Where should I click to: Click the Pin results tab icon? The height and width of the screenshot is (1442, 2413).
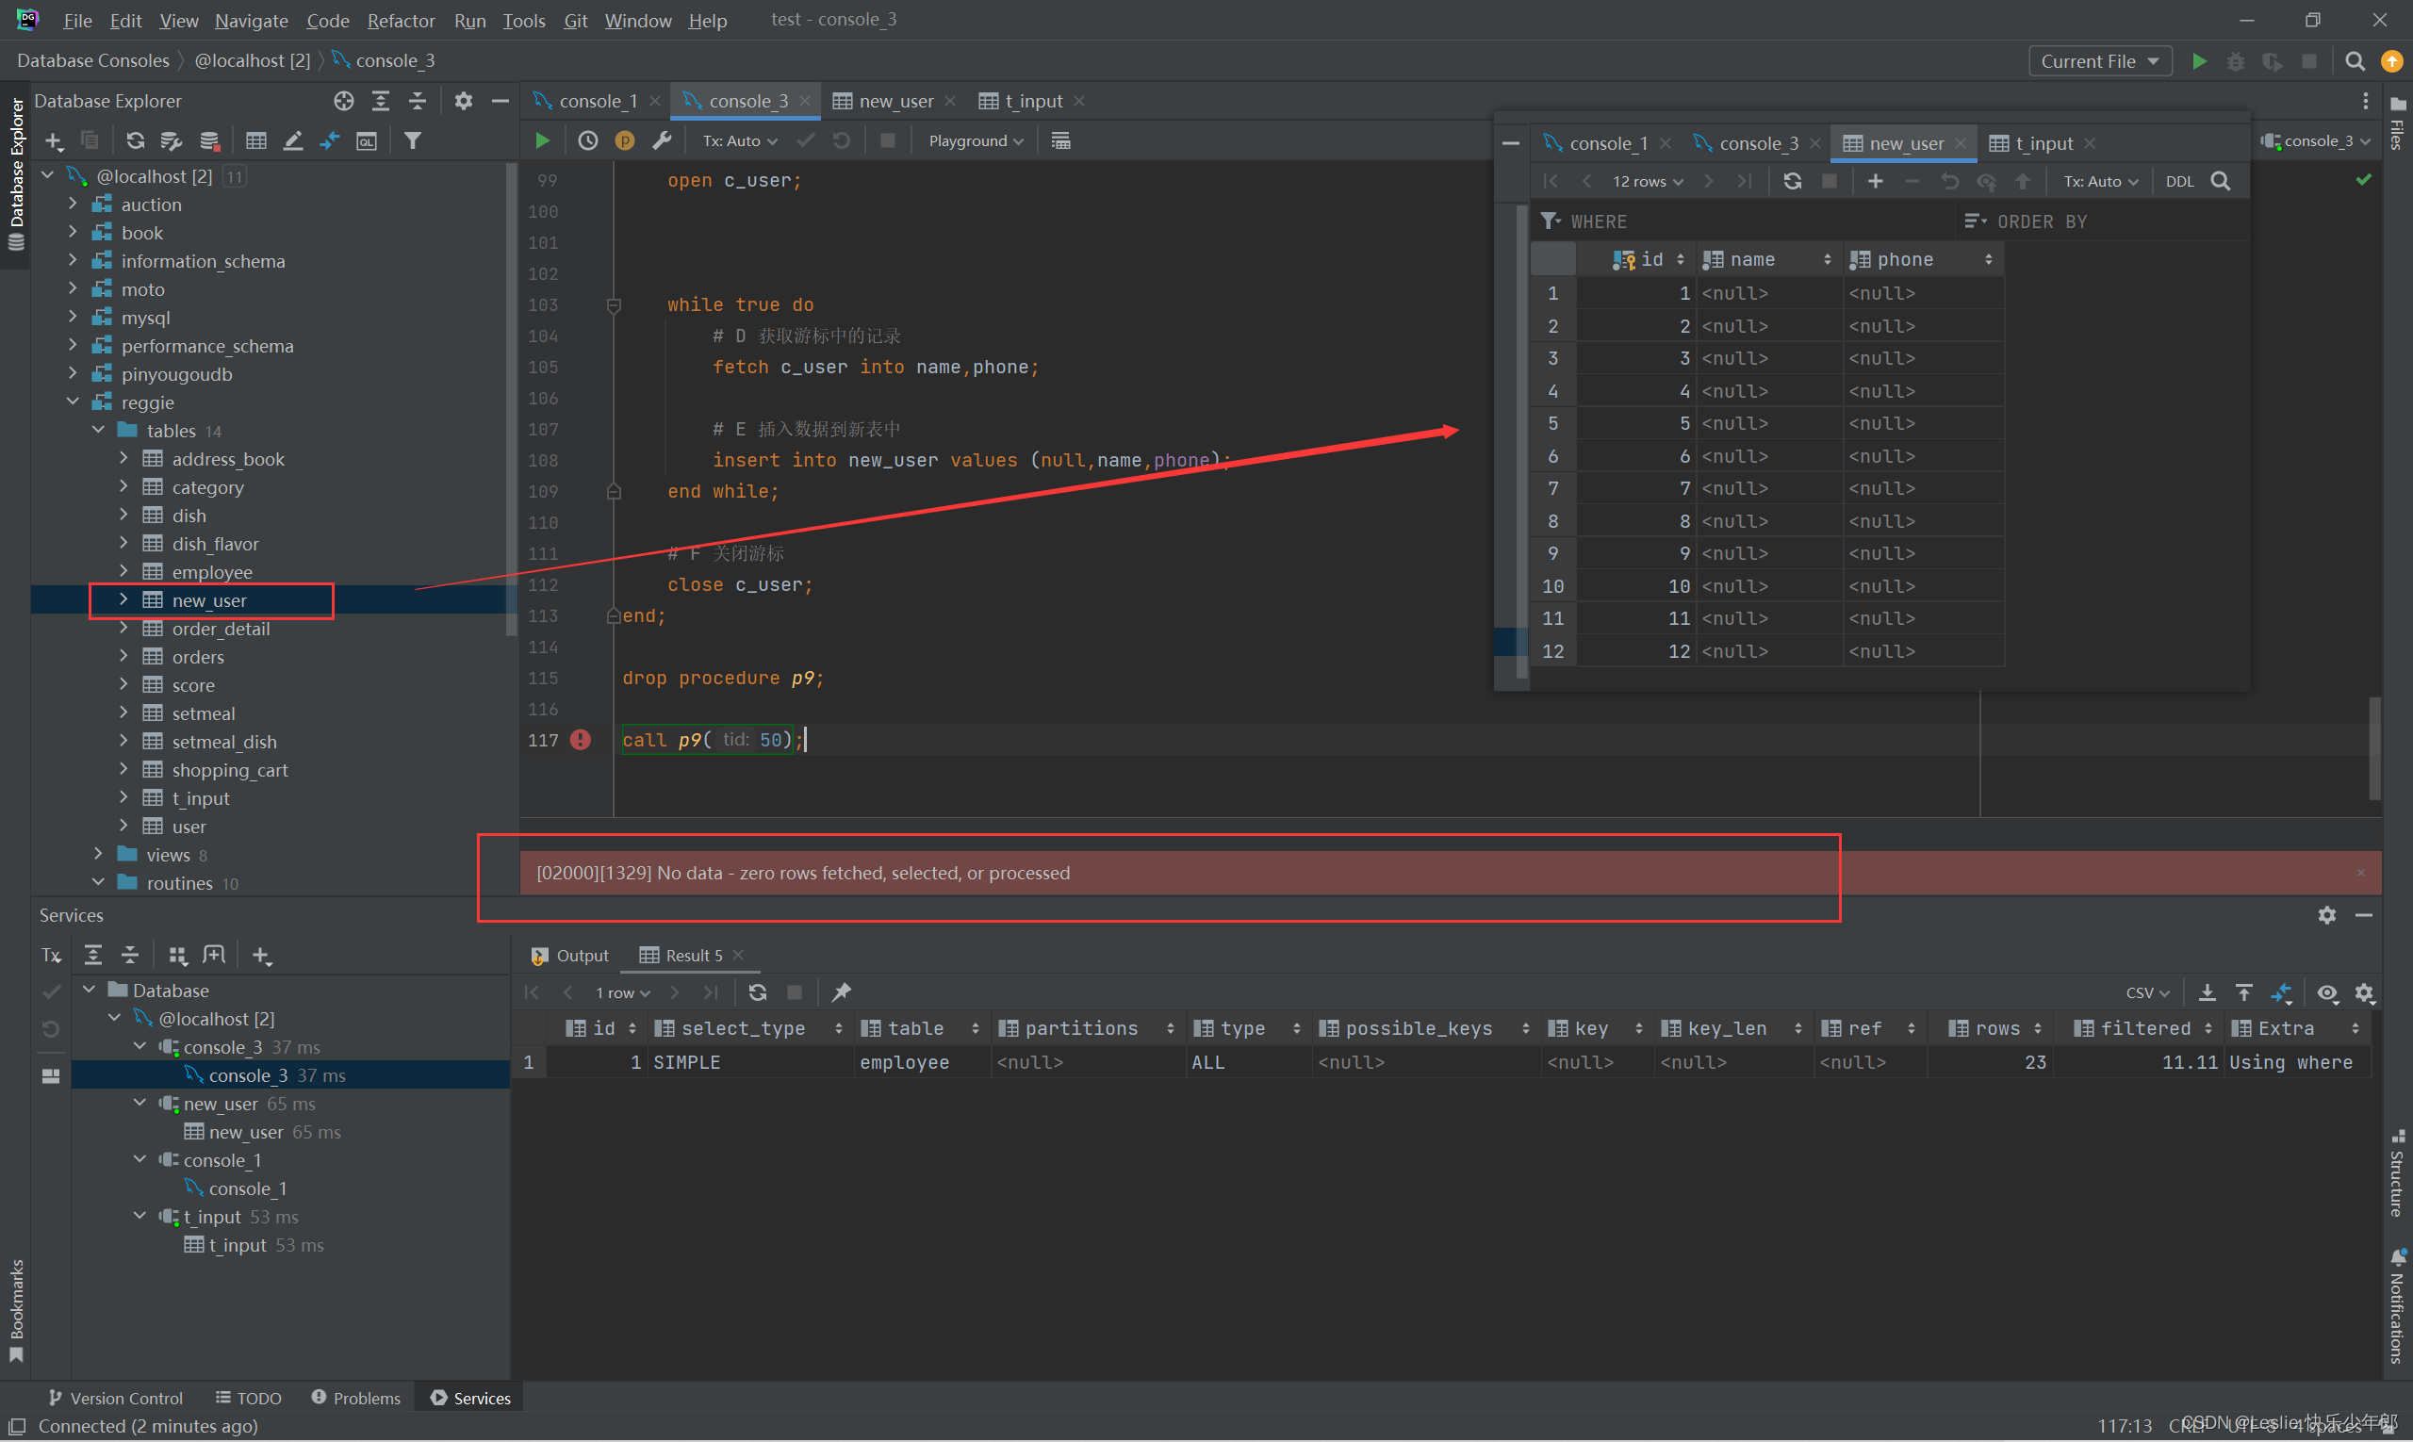pyautogui.click(x=841, y=992)
